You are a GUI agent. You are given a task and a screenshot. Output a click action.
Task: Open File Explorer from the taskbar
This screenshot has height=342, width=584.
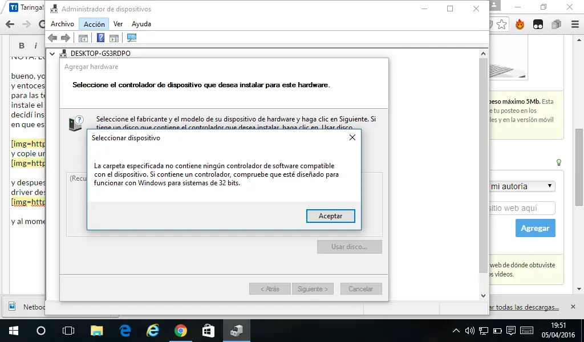pos(96,331)
